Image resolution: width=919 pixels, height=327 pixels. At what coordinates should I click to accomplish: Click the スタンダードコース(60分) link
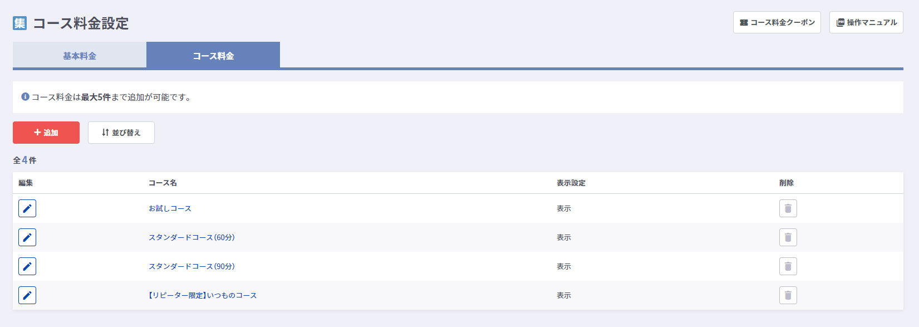191,237
